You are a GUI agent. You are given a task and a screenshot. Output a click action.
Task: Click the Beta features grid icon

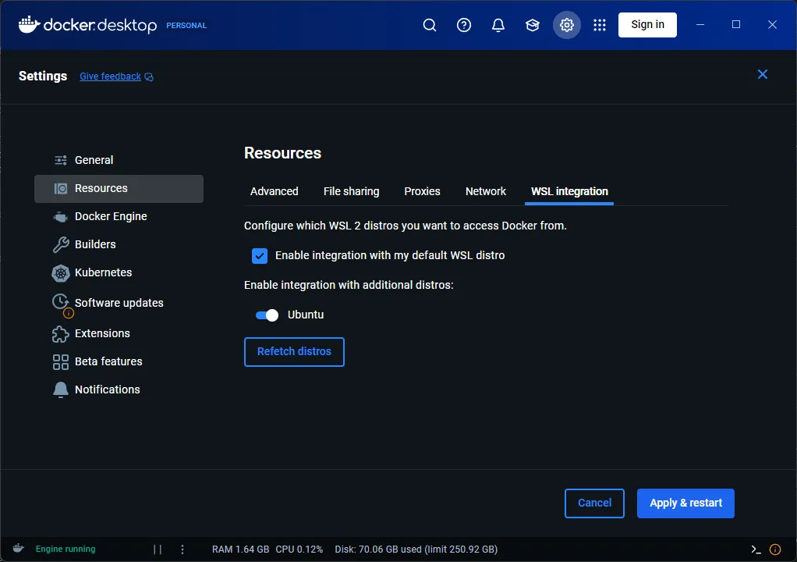pos(61,362)
